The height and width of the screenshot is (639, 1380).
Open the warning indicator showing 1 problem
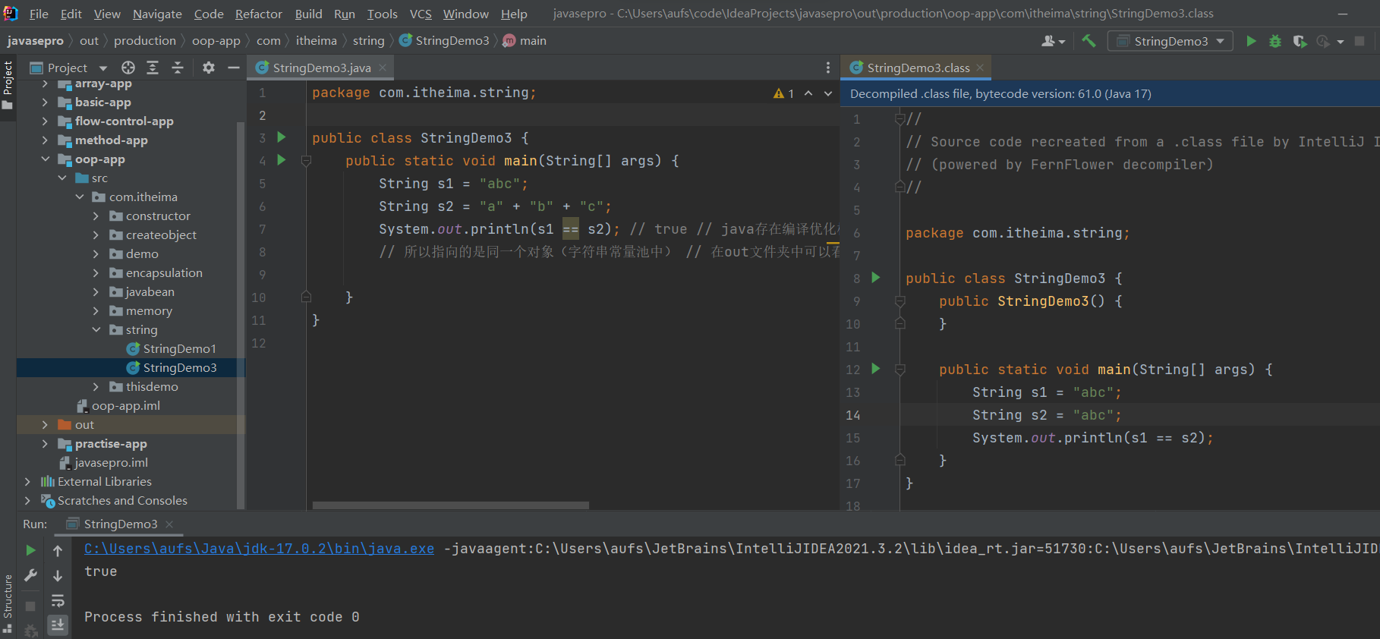pyautogui.click(x=783, y=93)
